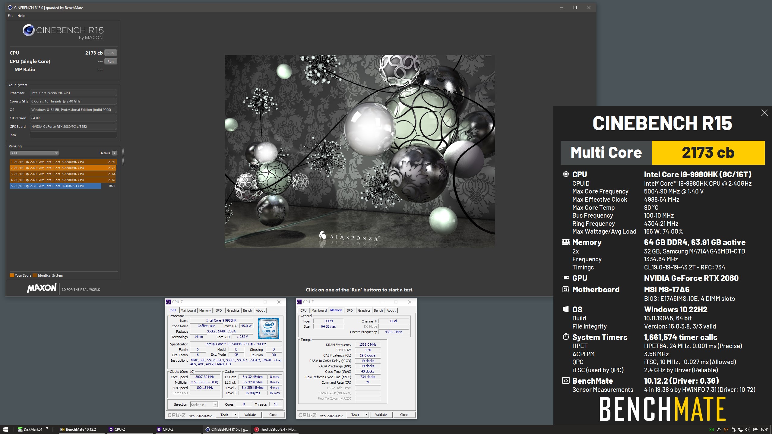
Task: Click orange 57 temperature tray indicator
Action: [x=726, y=430]
